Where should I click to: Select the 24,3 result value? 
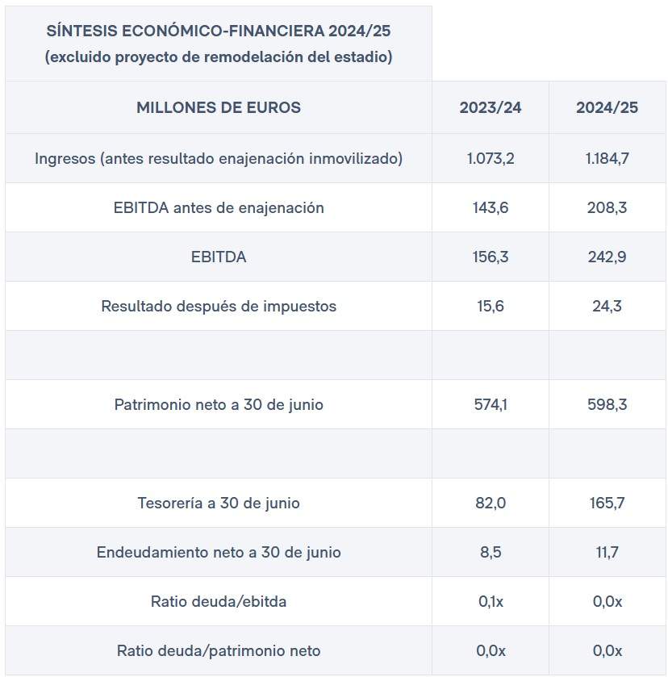(607, 306)
